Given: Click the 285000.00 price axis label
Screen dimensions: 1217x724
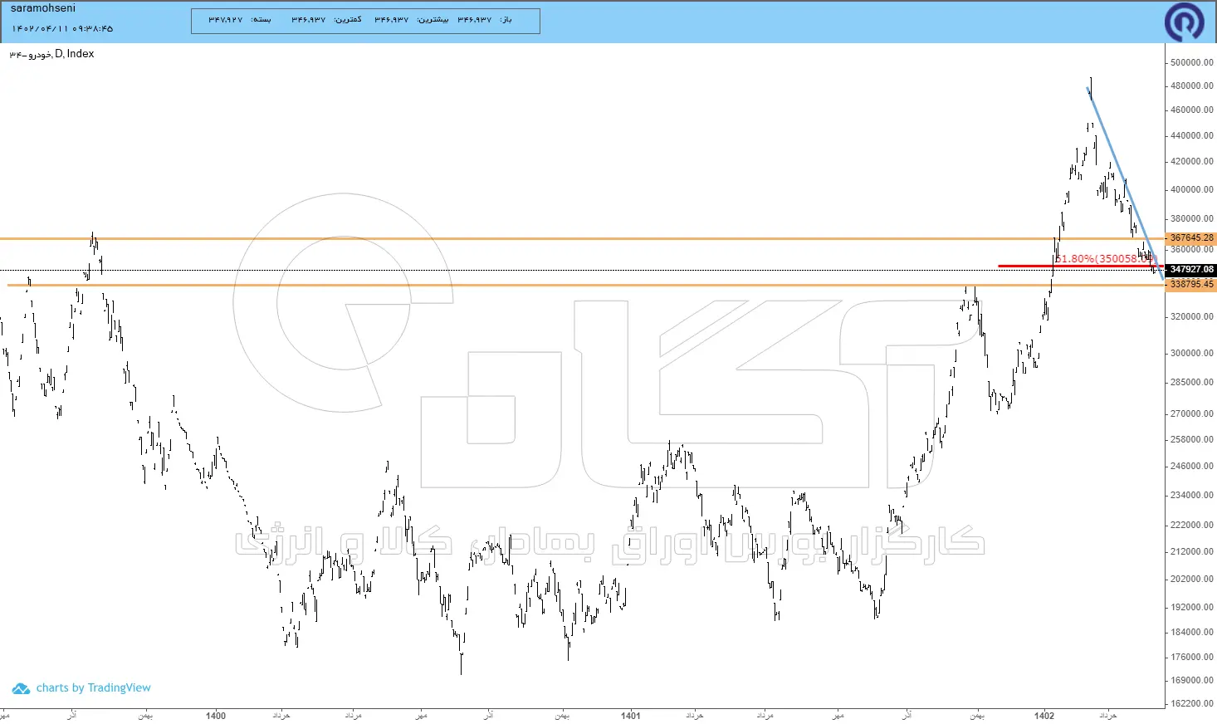Looking at the screenshot, I should coord(1192,382).
